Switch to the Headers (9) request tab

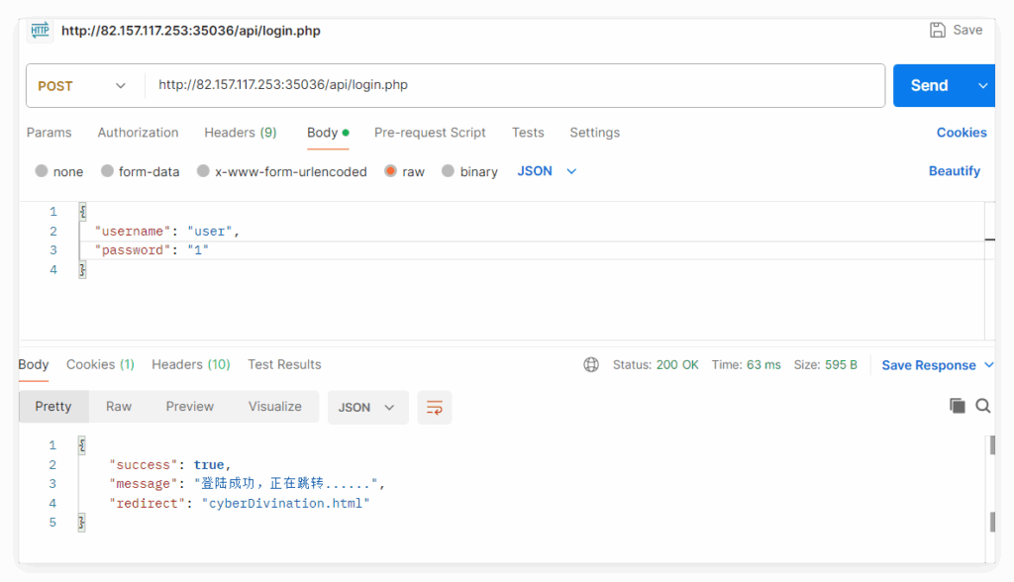[x=240, y=133]
